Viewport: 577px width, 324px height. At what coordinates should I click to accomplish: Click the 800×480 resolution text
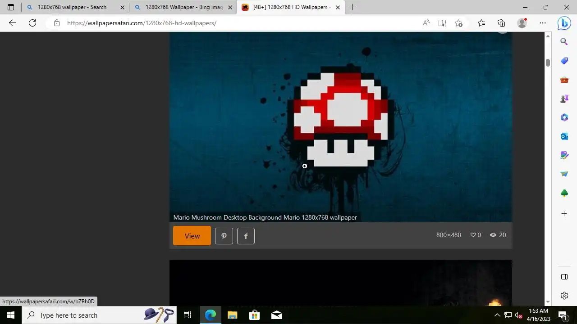pyautogui.click(x=449, y=235)
